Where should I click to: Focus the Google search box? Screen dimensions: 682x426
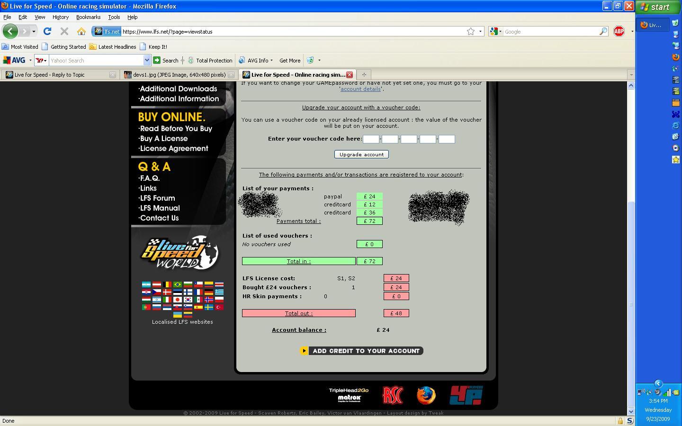pyautogui.click(x=551, y=32)
